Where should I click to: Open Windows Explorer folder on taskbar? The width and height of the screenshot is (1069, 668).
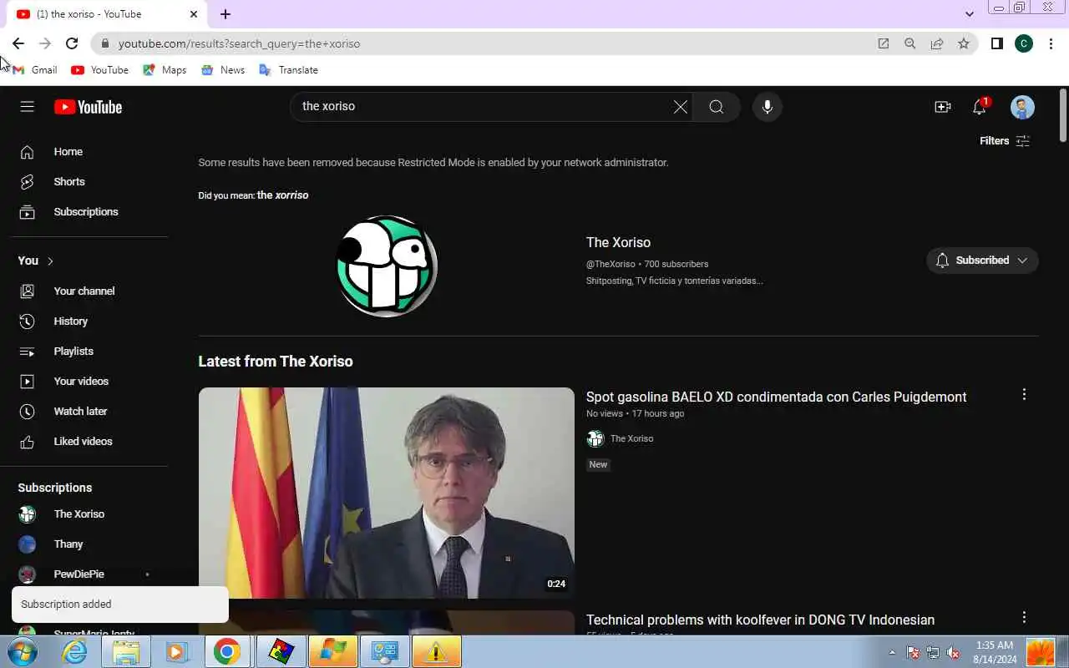pyautogui.click(x=125, y=652)
